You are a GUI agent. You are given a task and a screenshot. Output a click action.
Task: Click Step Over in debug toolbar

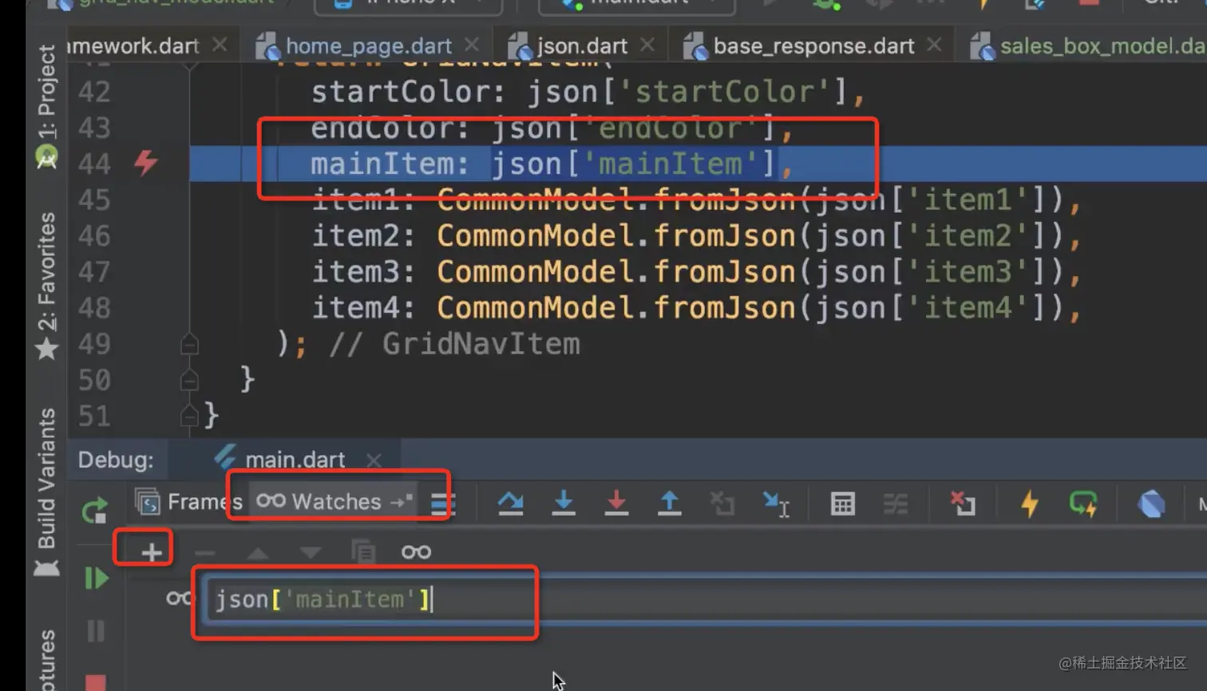tap(511, 503)
